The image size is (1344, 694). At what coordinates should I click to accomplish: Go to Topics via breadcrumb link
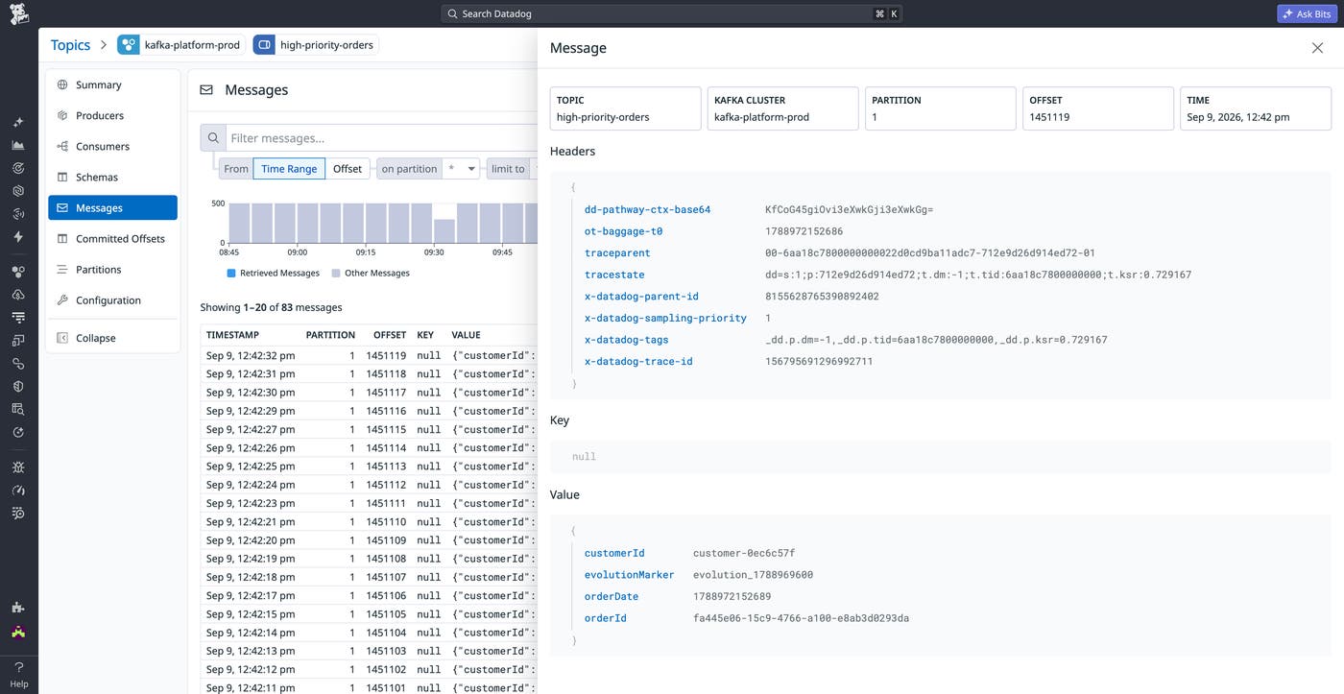tap(70, 45)
